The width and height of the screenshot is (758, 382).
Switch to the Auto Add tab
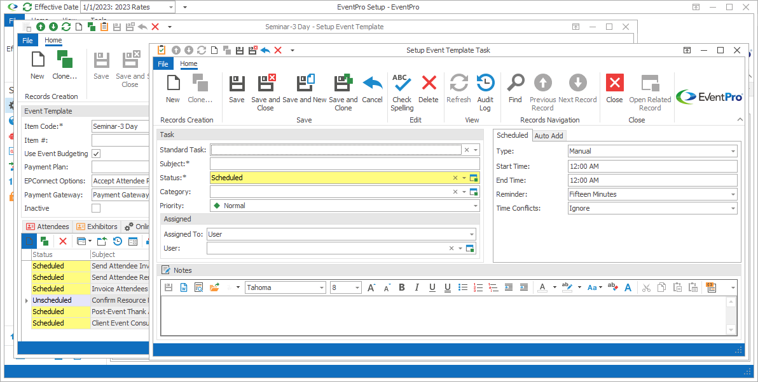click(549, 136)
